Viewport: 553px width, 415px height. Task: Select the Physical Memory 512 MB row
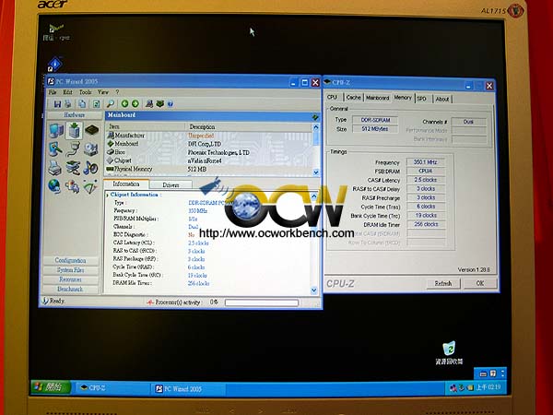tap(209, 169)
